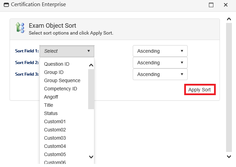Select Title in the sort list
This screenshot has width=236, height=167.
pos(49,105)
